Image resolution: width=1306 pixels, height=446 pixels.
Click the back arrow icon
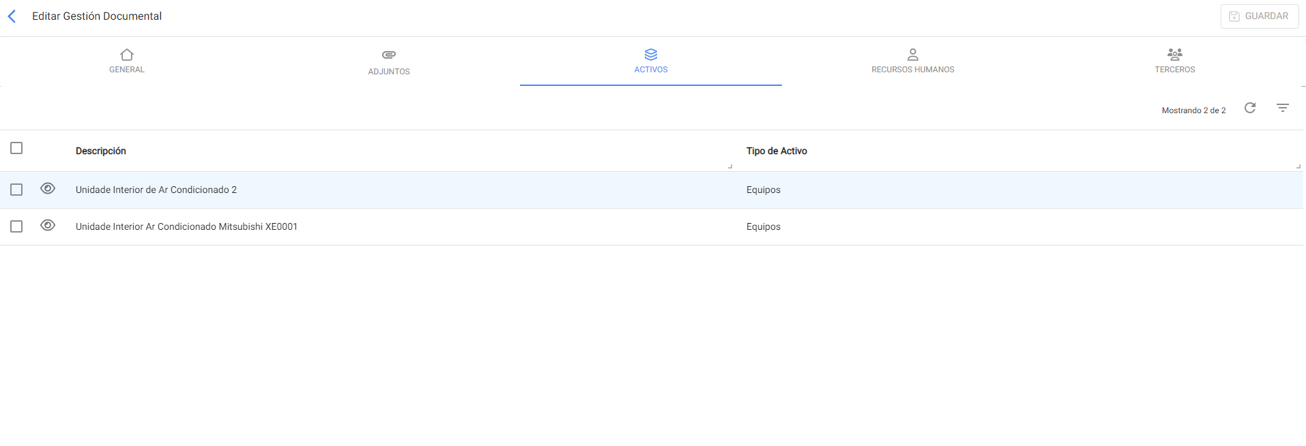tap(12, 16)
